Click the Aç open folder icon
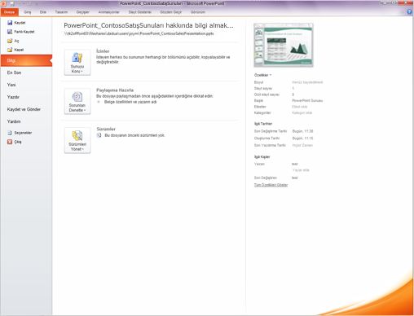Viewport: 414px width, 316px height. (x=10, y=41)
